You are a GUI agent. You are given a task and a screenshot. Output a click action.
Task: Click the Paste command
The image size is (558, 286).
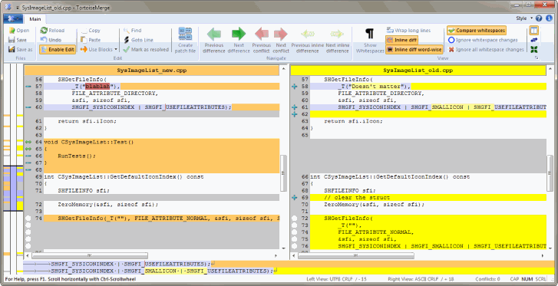point(91,40)
